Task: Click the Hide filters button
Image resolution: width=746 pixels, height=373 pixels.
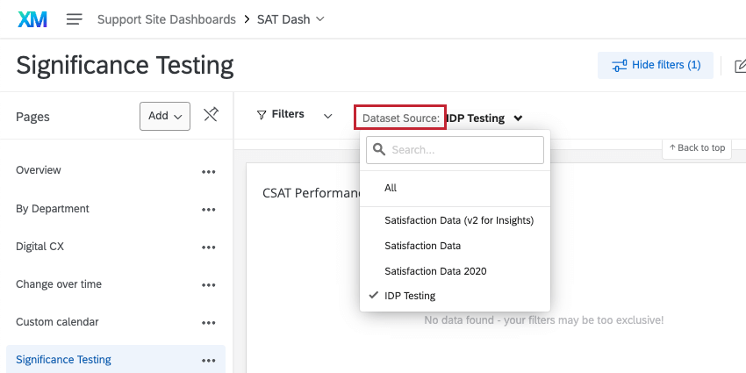Action: (x=656, y=65)
